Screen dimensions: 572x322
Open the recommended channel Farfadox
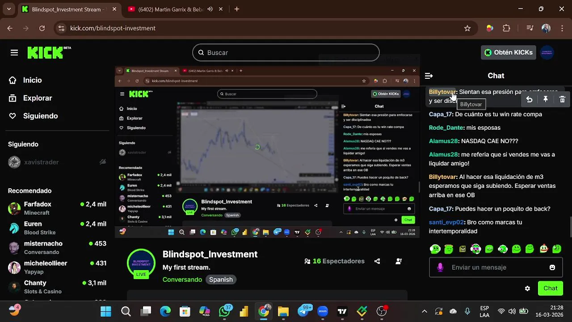point(57,208)
